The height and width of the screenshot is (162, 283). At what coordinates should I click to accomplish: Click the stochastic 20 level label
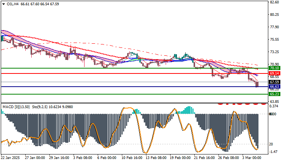coord(271,144)
